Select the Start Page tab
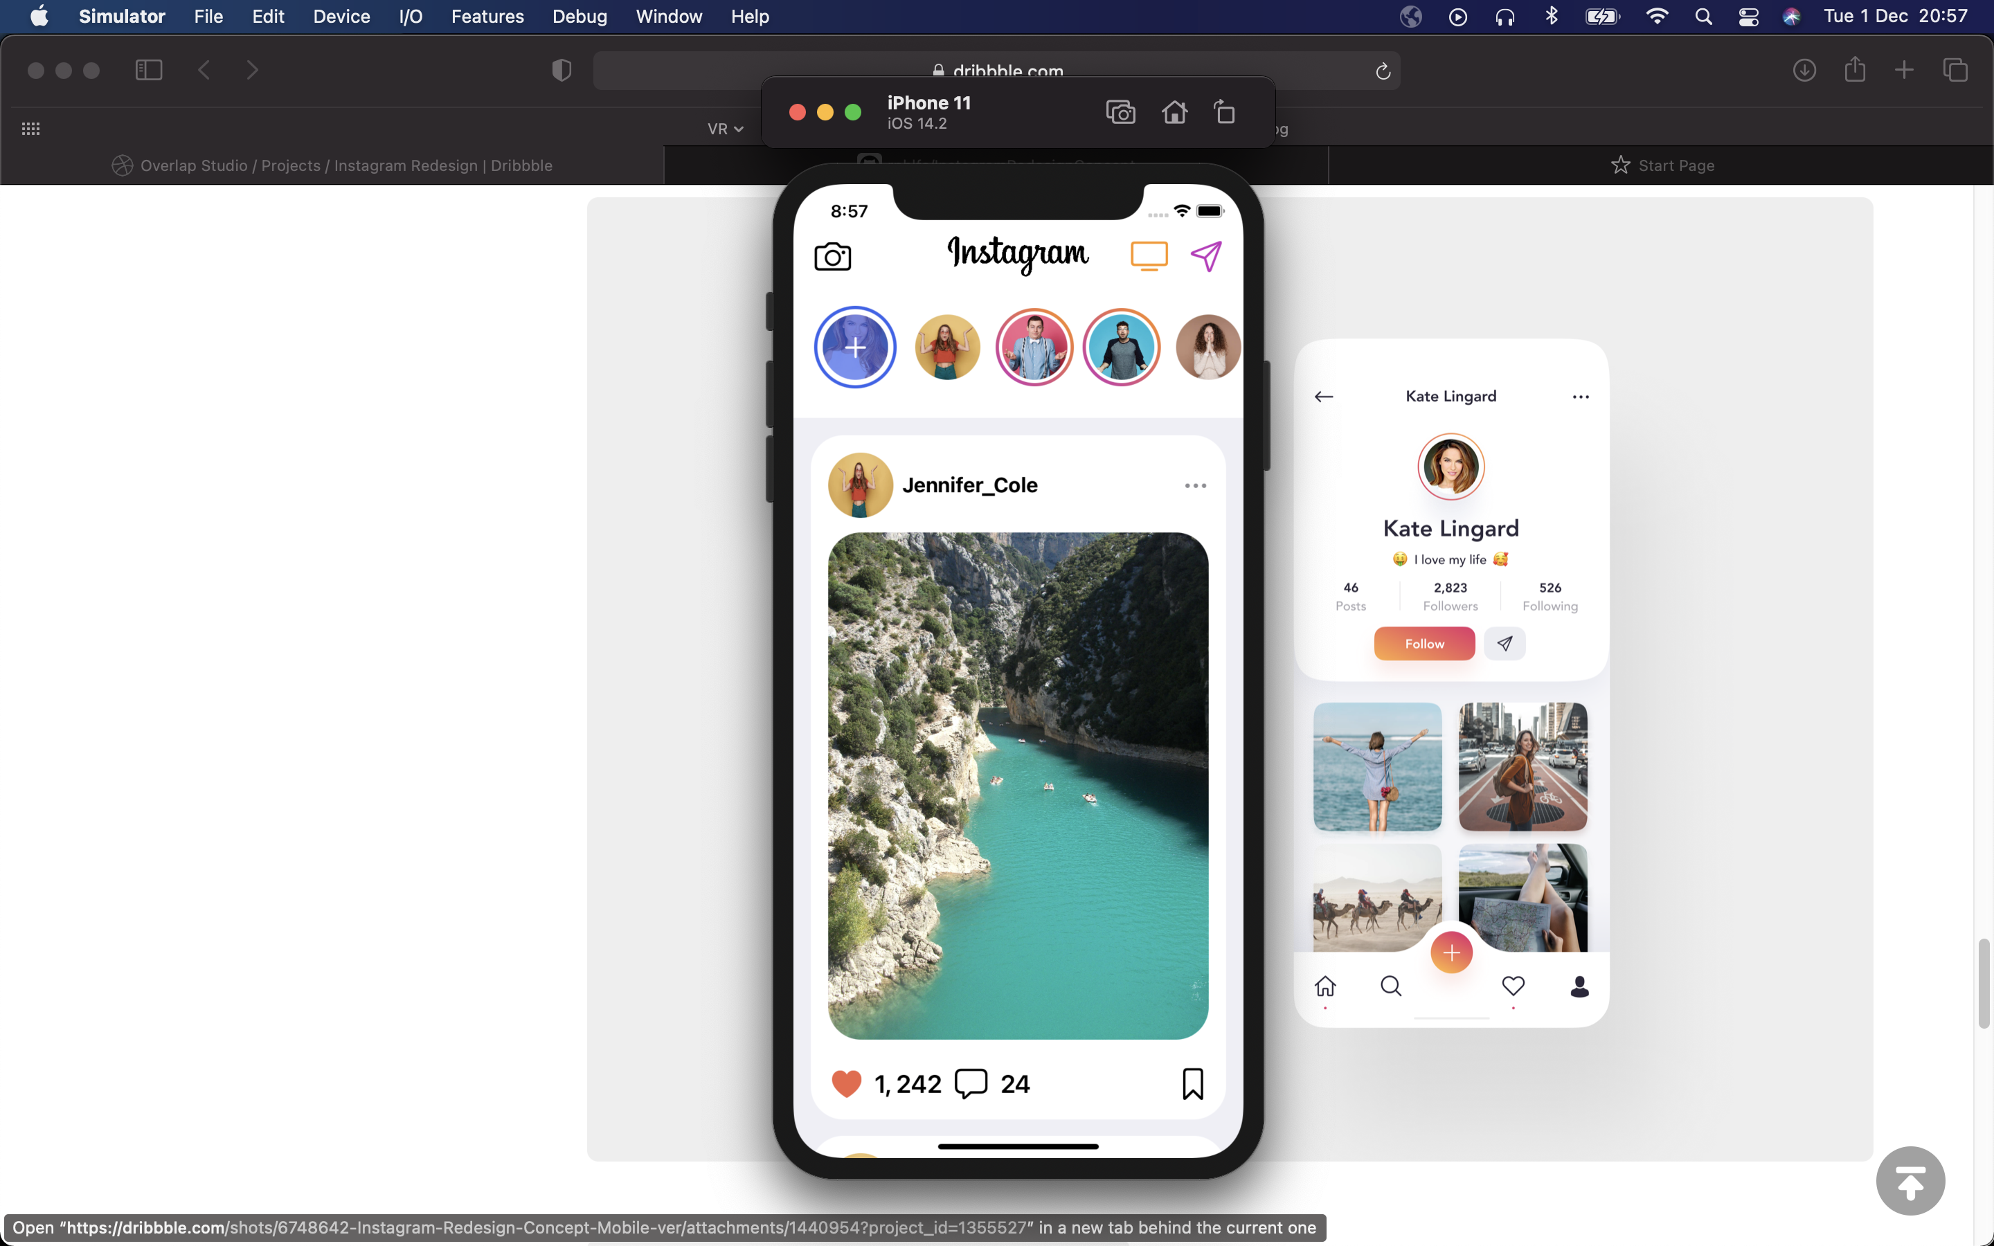 1661,165
